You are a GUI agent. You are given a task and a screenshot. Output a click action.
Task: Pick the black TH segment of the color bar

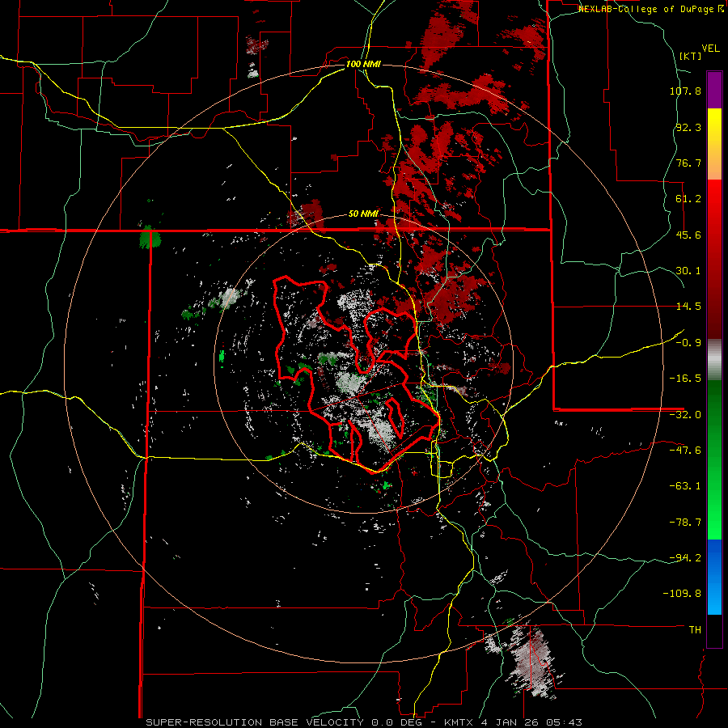coord(714,630)
